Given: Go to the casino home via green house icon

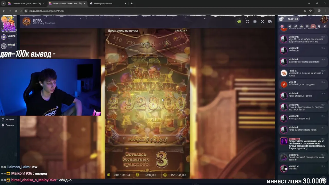Looking at the screenshot, I should (239, 22).
